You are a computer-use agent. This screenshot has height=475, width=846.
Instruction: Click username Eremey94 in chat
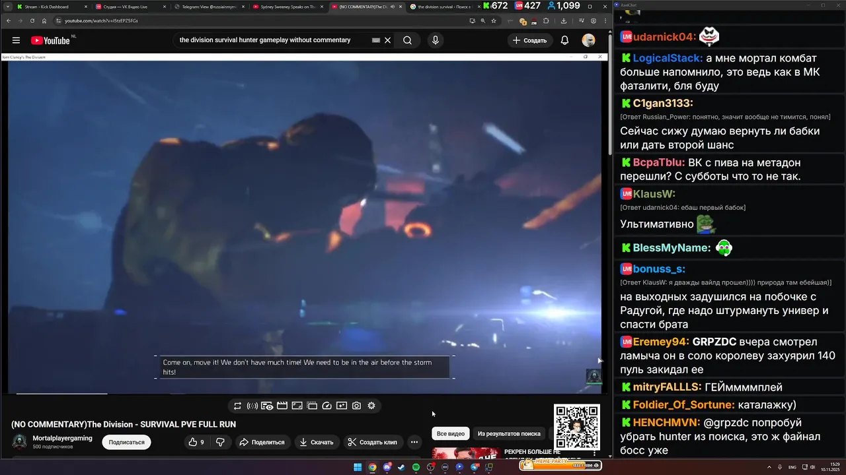tap(661, 342)
